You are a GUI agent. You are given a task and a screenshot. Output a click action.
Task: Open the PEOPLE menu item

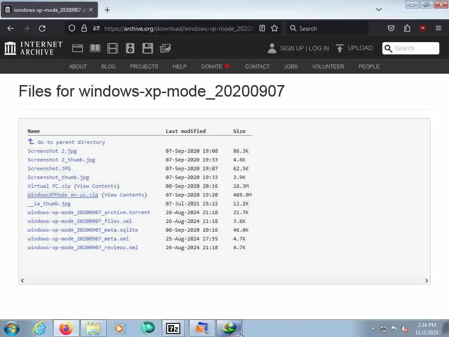click(369, 67)
